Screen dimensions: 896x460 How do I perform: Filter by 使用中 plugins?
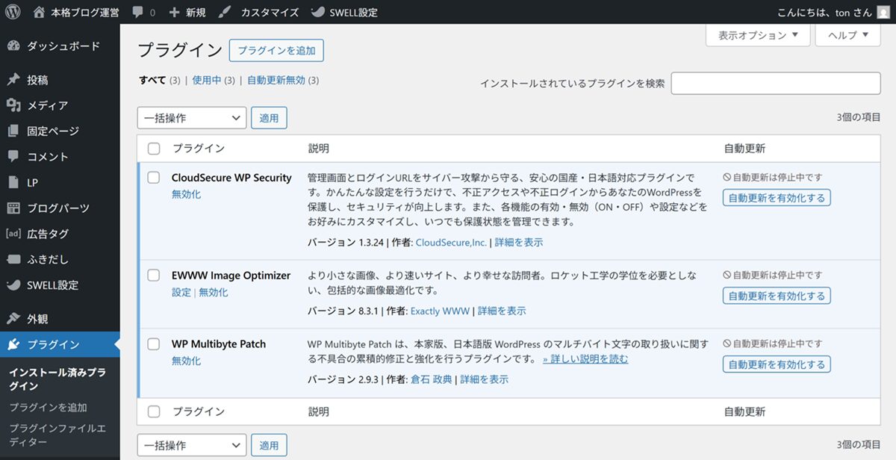tap(207, 80)
